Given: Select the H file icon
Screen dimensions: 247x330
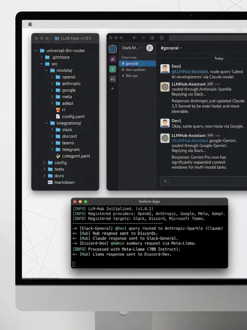Looking at the screenshot, I should point(58,110).
